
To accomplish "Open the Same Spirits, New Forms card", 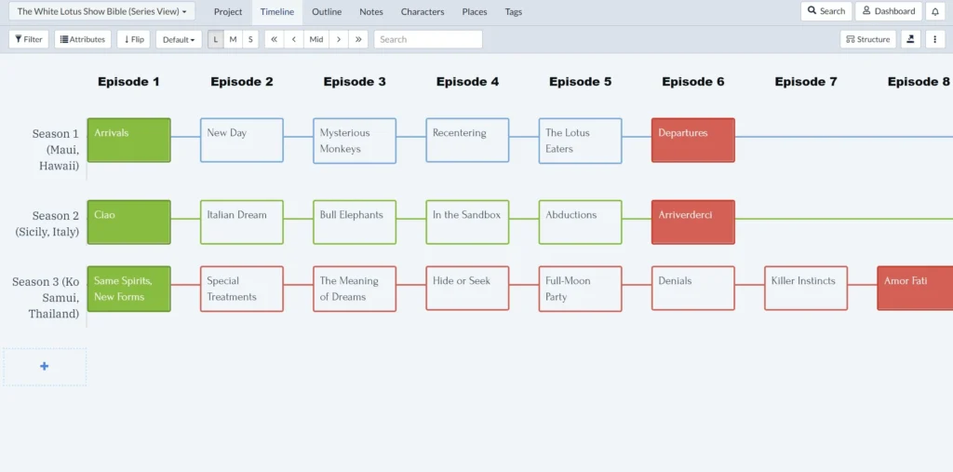I will tap(128, 289).
